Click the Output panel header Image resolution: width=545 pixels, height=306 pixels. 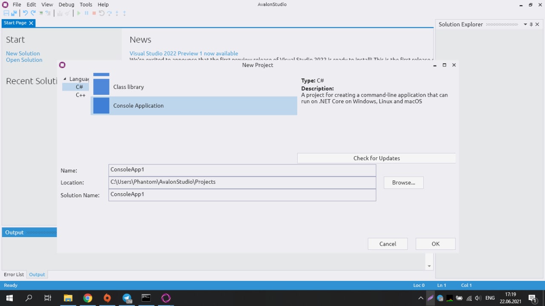coord(29,232)
